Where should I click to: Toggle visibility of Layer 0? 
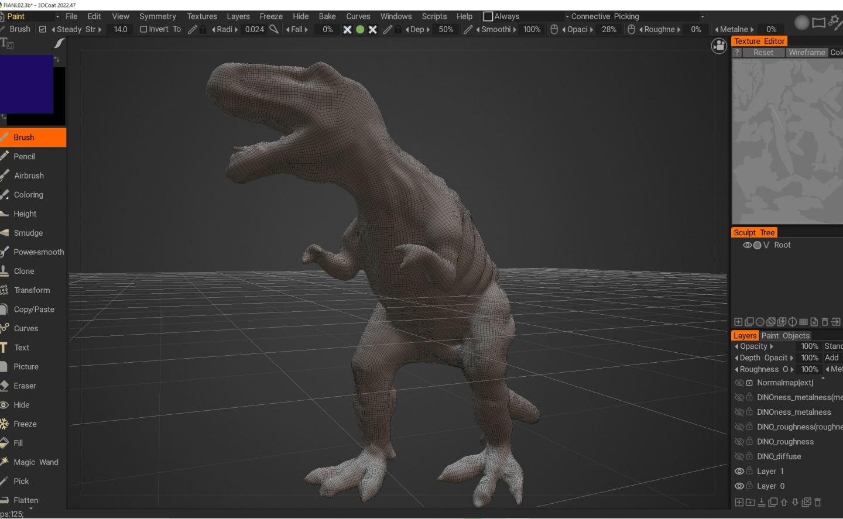click(x=739, y=486)
